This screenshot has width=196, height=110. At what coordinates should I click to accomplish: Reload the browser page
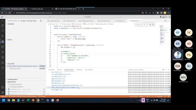(9, 13)
